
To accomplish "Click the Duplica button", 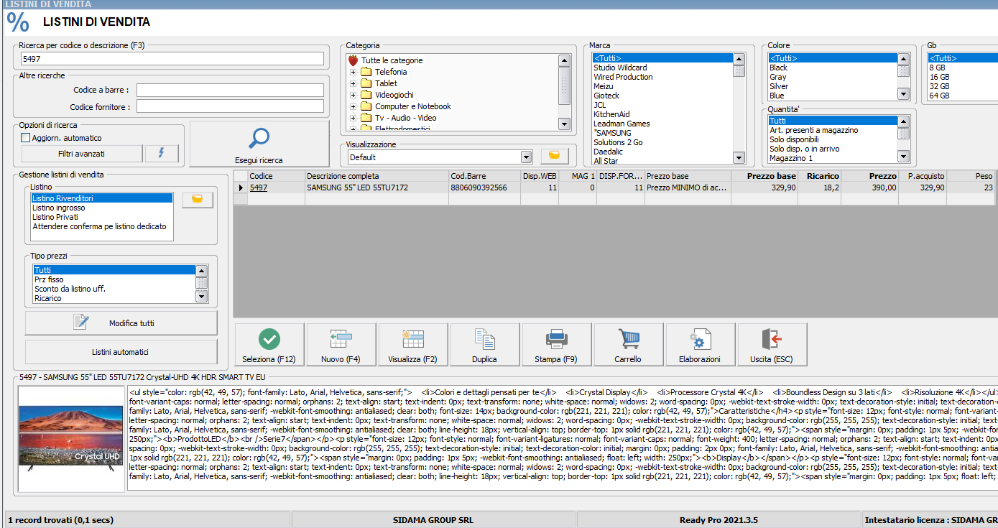I will pyautogui.click(x=485, y=345).
